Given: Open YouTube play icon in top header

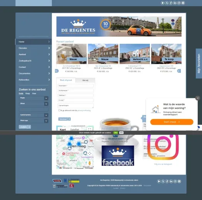Looking at the screenshot, I should point(163,3).
